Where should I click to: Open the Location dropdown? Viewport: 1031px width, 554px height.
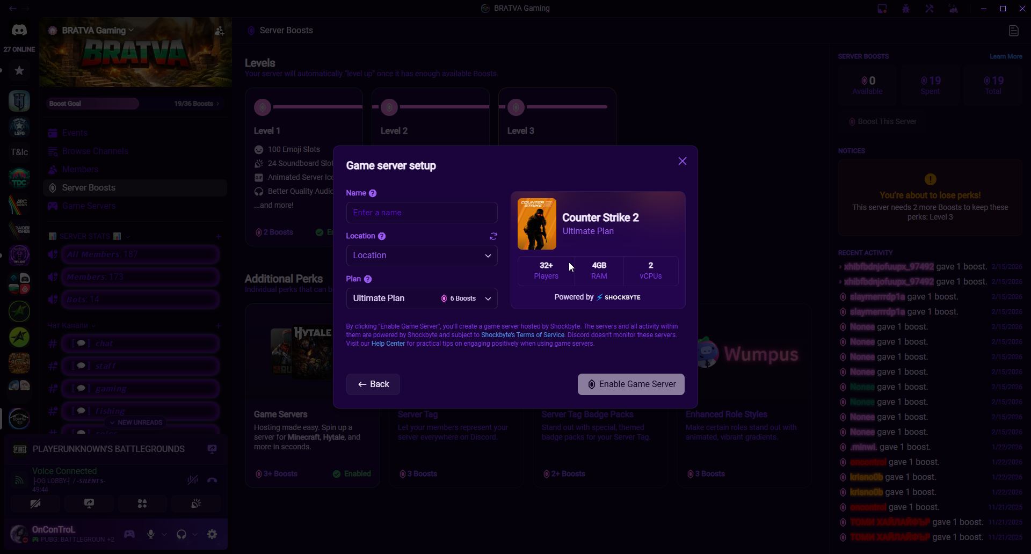click(x=422, y=256)
